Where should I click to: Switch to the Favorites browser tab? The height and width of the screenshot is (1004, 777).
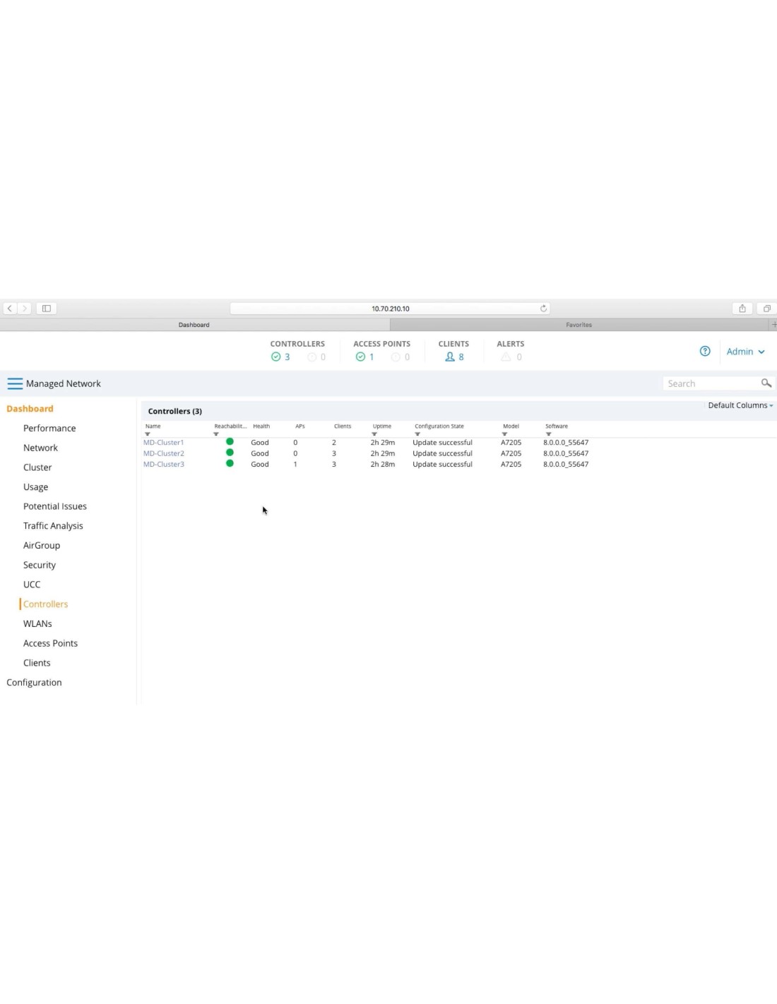[579, 325]
